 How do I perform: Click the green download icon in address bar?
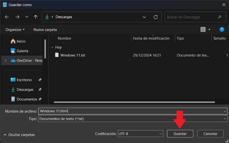[x=47, y=17]
